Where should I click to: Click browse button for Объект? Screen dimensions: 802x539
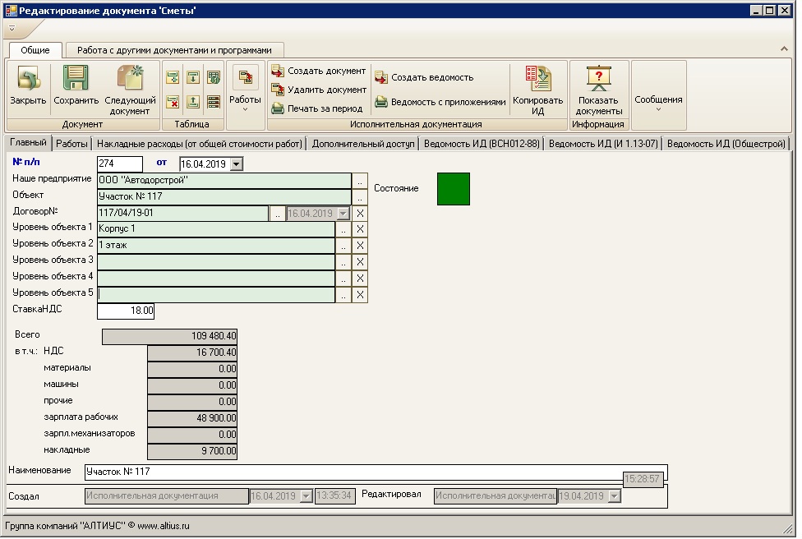(360, 197)
